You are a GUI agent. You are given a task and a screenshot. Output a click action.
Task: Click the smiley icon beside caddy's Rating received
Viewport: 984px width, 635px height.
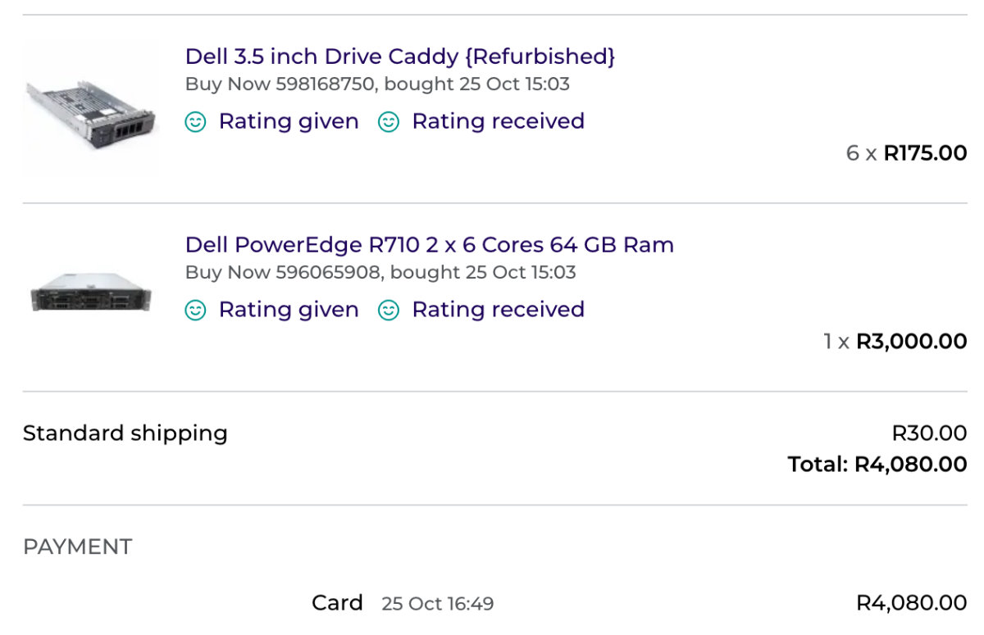[388, 122]
